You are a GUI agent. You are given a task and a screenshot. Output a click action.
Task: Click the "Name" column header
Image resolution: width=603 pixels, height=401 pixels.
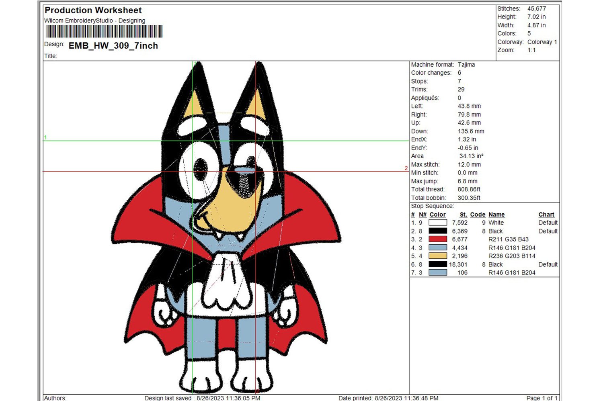pyautogui.click(x=496, y=215)
